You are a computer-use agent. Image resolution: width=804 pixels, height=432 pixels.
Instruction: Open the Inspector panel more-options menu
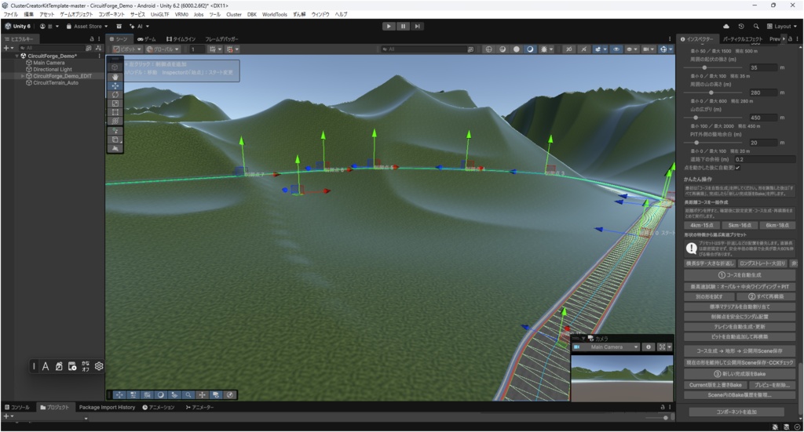[x=797, y=39]
